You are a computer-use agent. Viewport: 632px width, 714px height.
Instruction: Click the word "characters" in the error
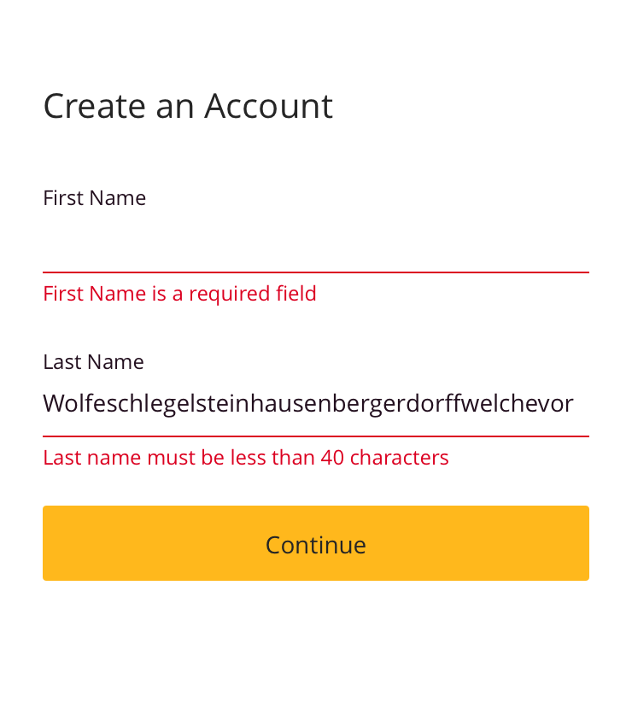[x=399, y=458]
